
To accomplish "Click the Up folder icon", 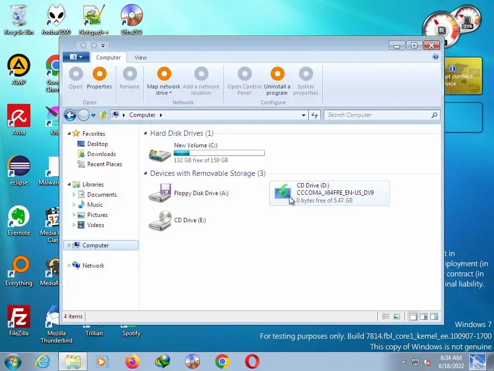I will (x=103, y=115).
